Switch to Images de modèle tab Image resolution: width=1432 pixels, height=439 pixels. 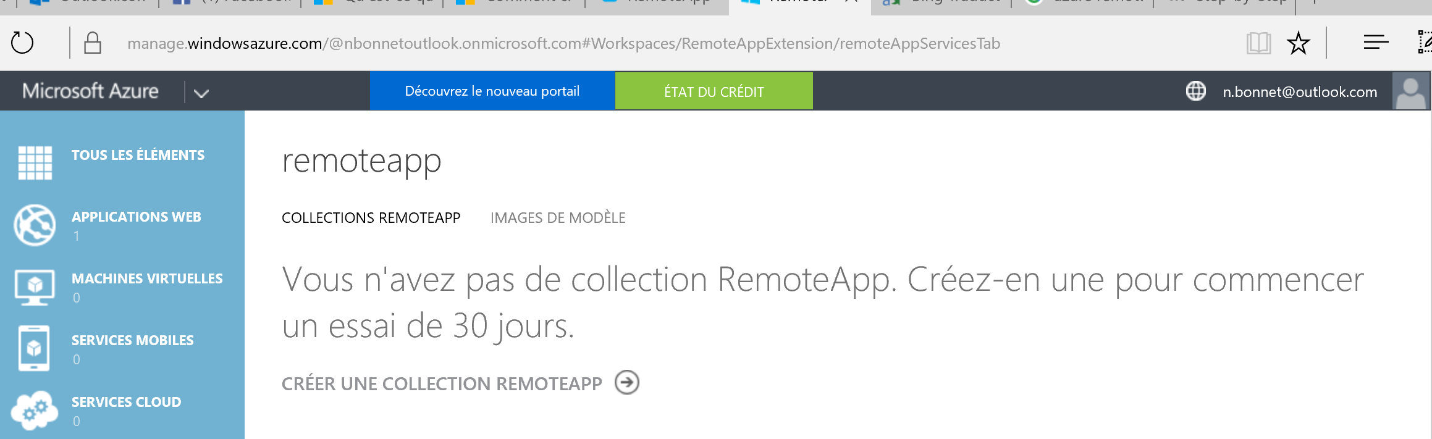[558, 218]
